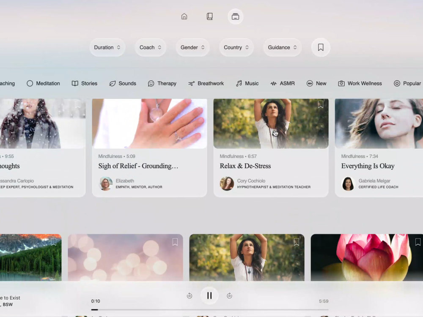Open the pink bokeh lights thumbnail
Image resolution: width=423 pixels, height=317 pixels.
[126, 257]
